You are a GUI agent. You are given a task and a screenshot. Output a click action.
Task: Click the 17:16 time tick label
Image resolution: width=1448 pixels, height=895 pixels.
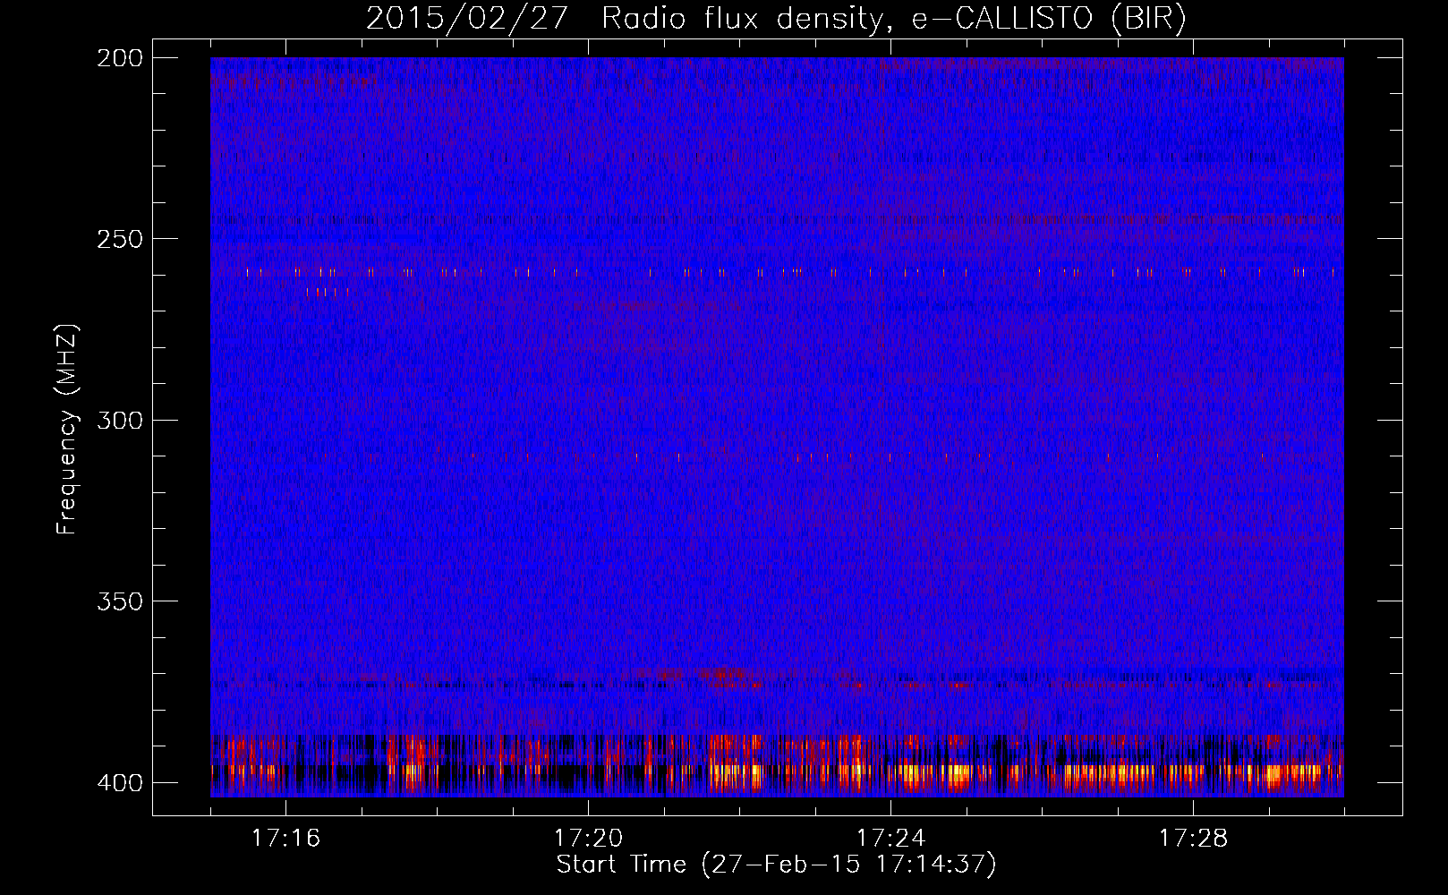(x=286, y=839)
